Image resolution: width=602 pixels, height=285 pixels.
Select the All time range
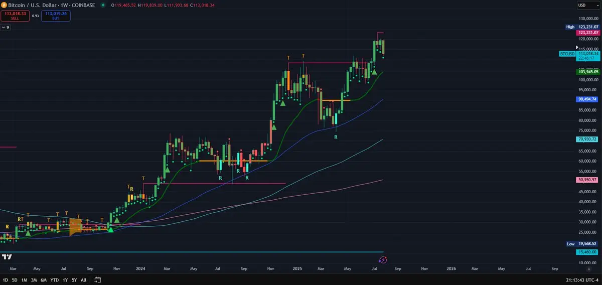click(x=83, y=279)
